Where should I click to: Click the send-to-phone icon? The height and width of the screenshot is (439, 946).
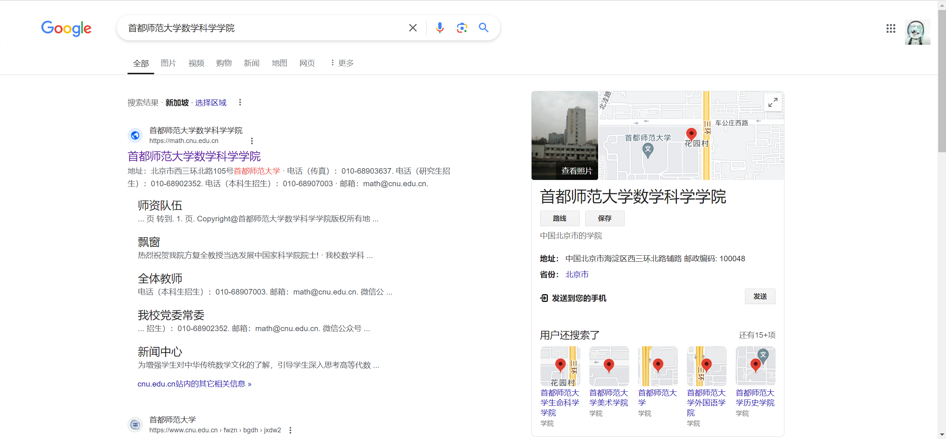coord(544,298)
